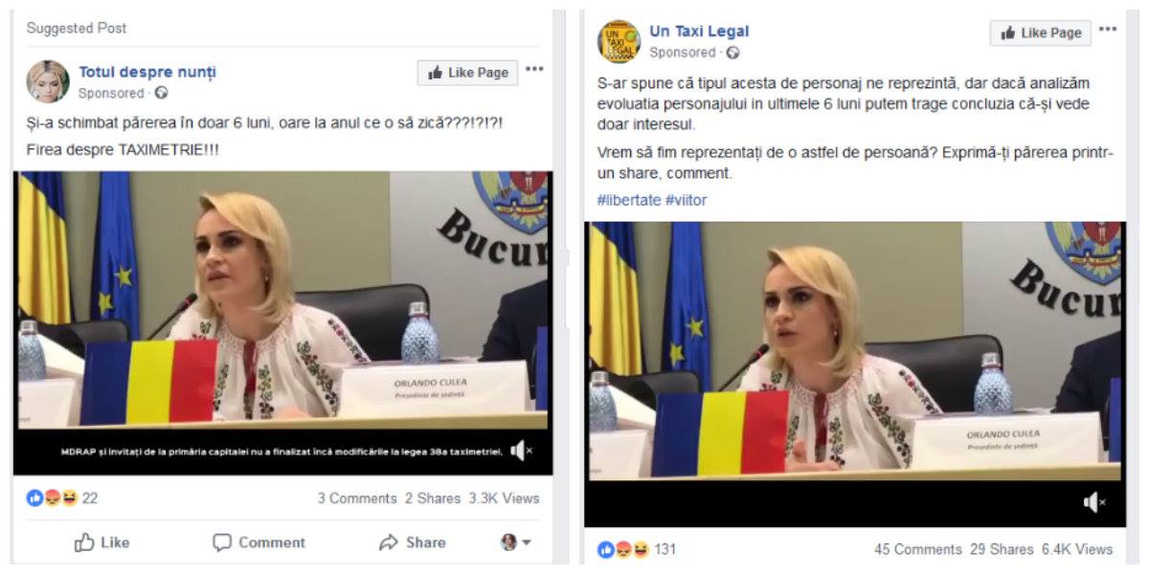View the 131 reactions on right post

[x=637, y=549]
